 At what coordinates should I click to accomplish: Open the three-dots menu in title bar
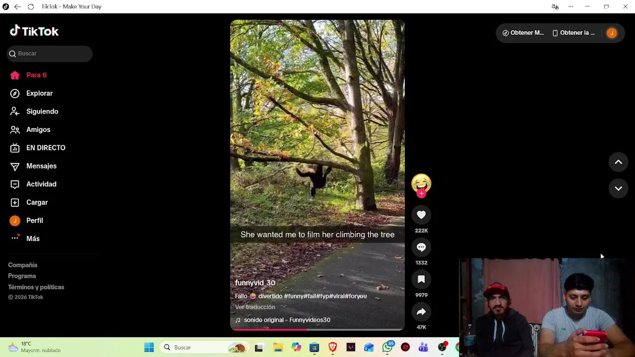click(x=571, y=6)
